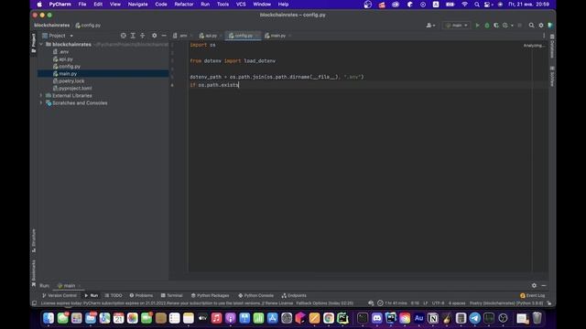This screenshot has width=586, height=329.
Task: Launch PyCharm icon in the Dock
Action: coord(342,318)
